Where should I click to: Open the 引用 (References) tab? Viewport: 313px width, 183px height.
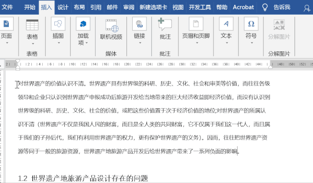coord(96,7)
